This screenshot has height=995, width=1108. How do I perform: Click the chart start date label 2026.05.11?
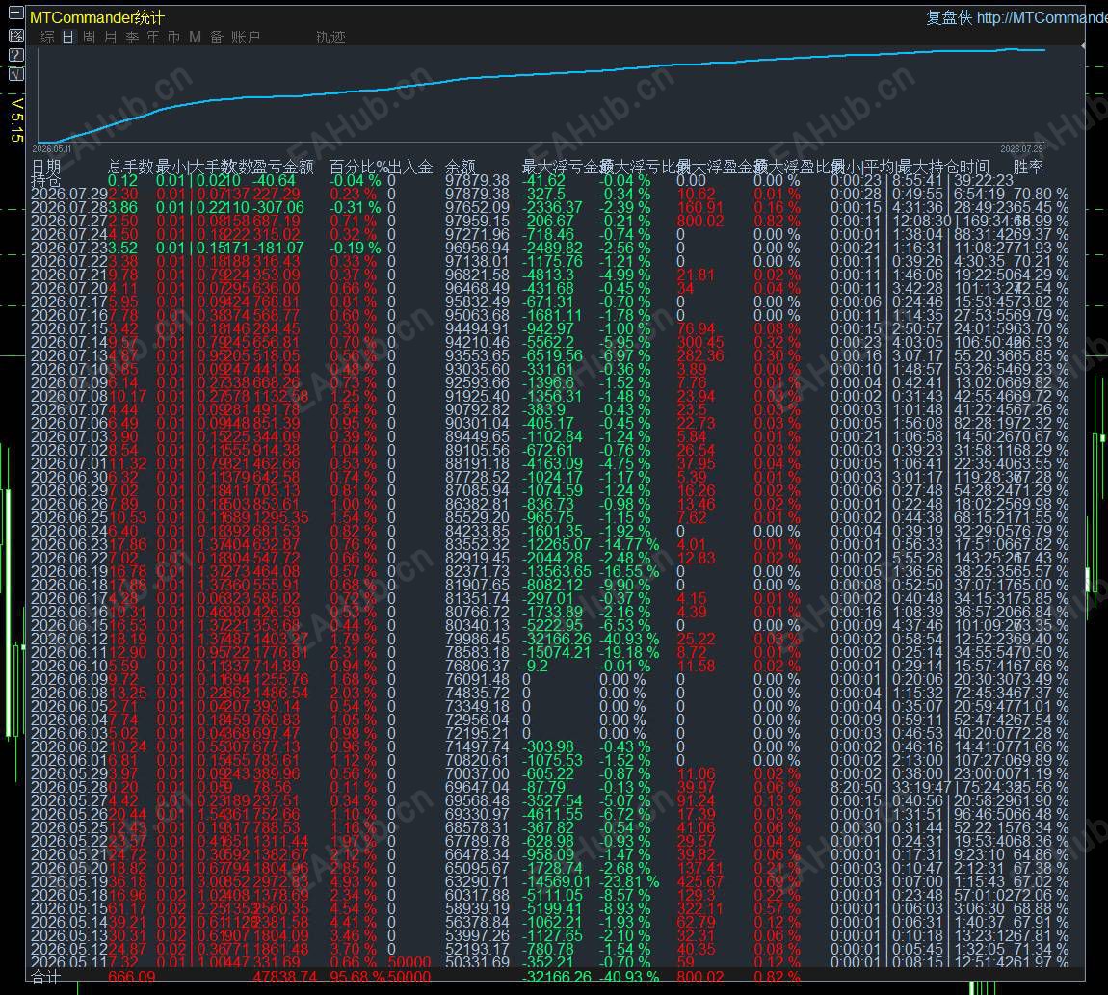tap(52, 149)
